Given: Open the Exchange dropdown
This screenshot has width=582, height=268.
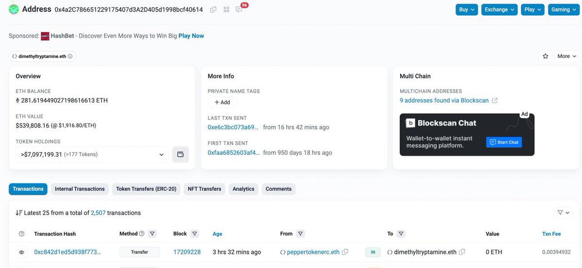Looking at the screenshot, I should (500, 10).
